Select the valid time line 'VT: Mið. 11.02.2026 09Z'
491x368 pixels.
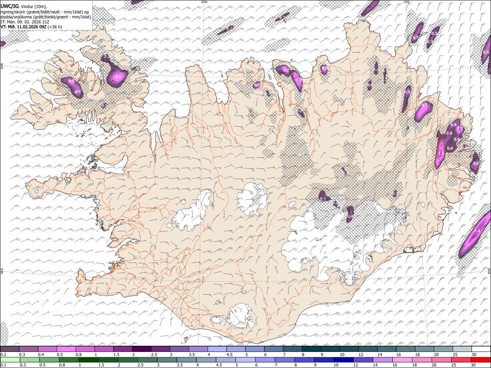pos(23,27)
